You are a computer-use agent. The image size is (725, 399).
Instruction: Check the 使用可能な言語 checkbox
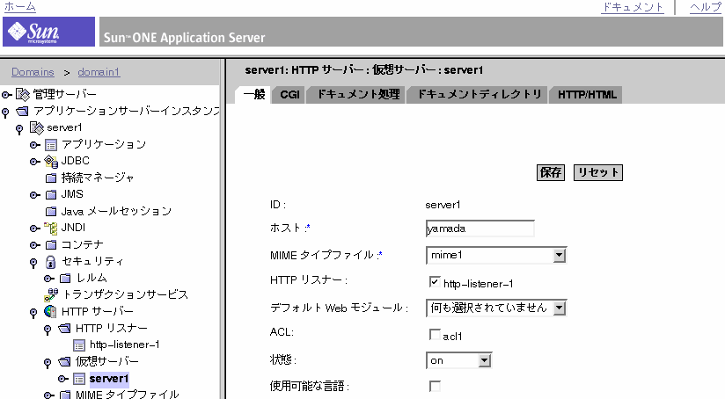coord(435,386)
